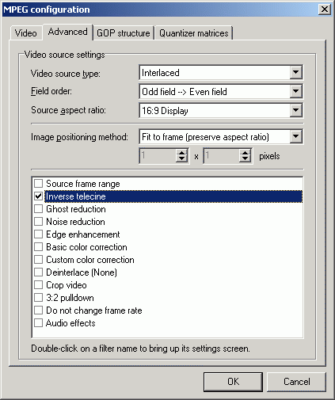The image size is (335, 400).
Task: Check the Edge enhancement option
Action: (x=39, y=234)
